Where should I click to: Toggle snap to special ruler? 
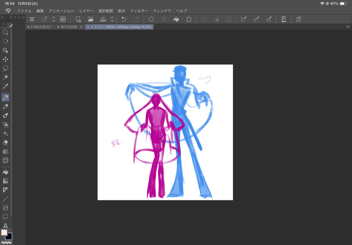coord(256,19)
